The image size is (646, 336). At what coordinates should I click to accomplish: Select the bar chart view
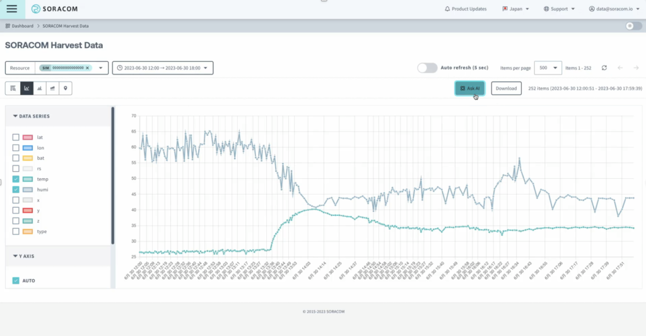(40, 88)
